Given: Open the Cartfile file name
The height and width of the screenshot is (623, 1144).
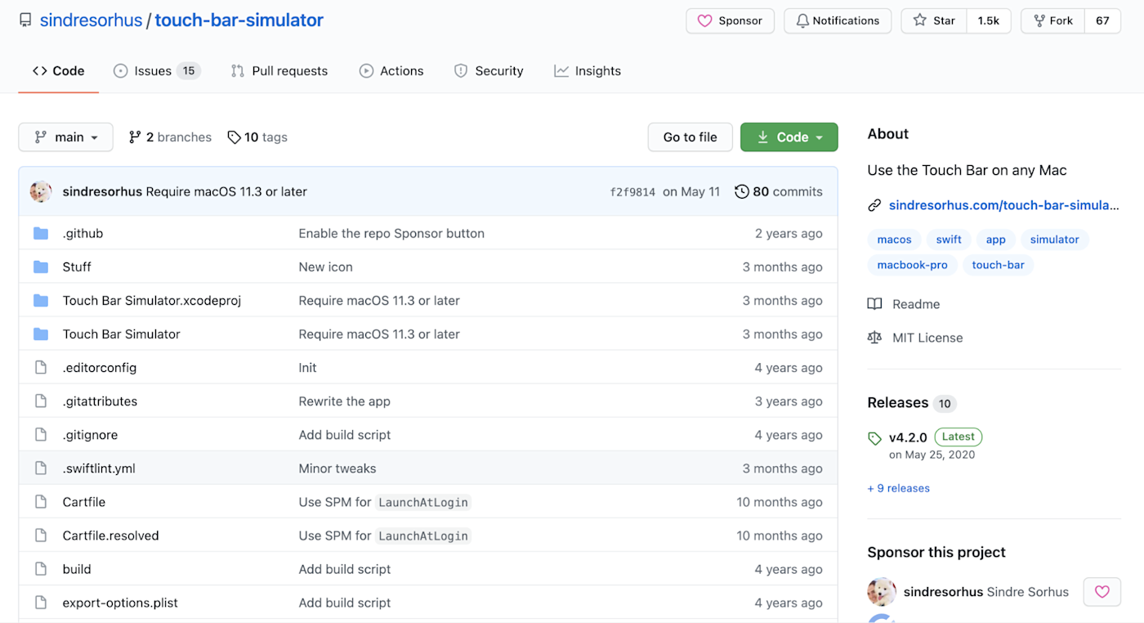Looking at the screenshot, I should click(x=84, y=502).
